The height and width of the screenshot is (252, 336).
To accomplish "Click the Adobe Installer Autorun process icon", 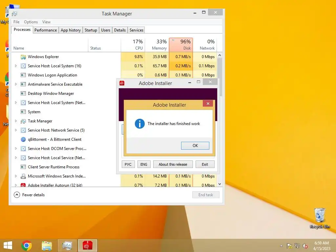I will 23,185.
